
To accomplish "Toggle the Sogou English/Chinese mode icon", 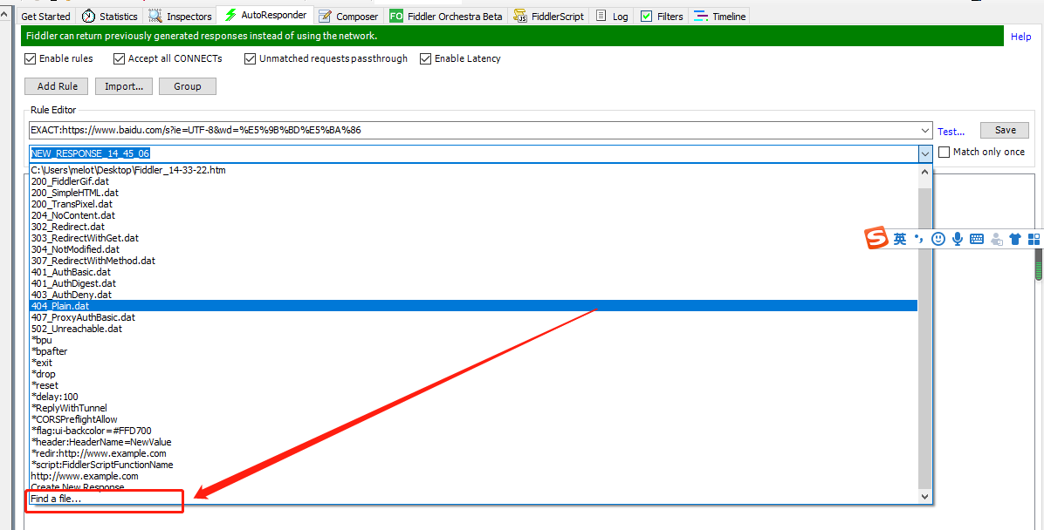I will click(900, 240).
